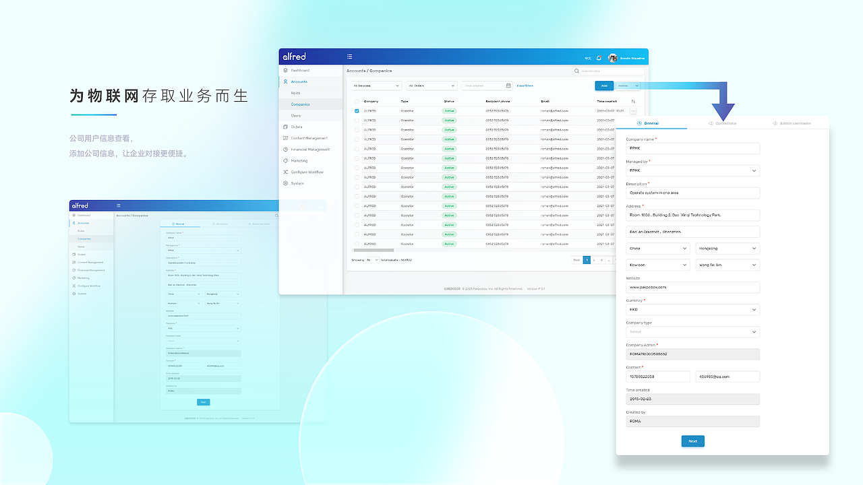This screenshot has width=863, height=485.
Task: Click the Website field with www.pakpobox.com
Action: pos(692,287)
